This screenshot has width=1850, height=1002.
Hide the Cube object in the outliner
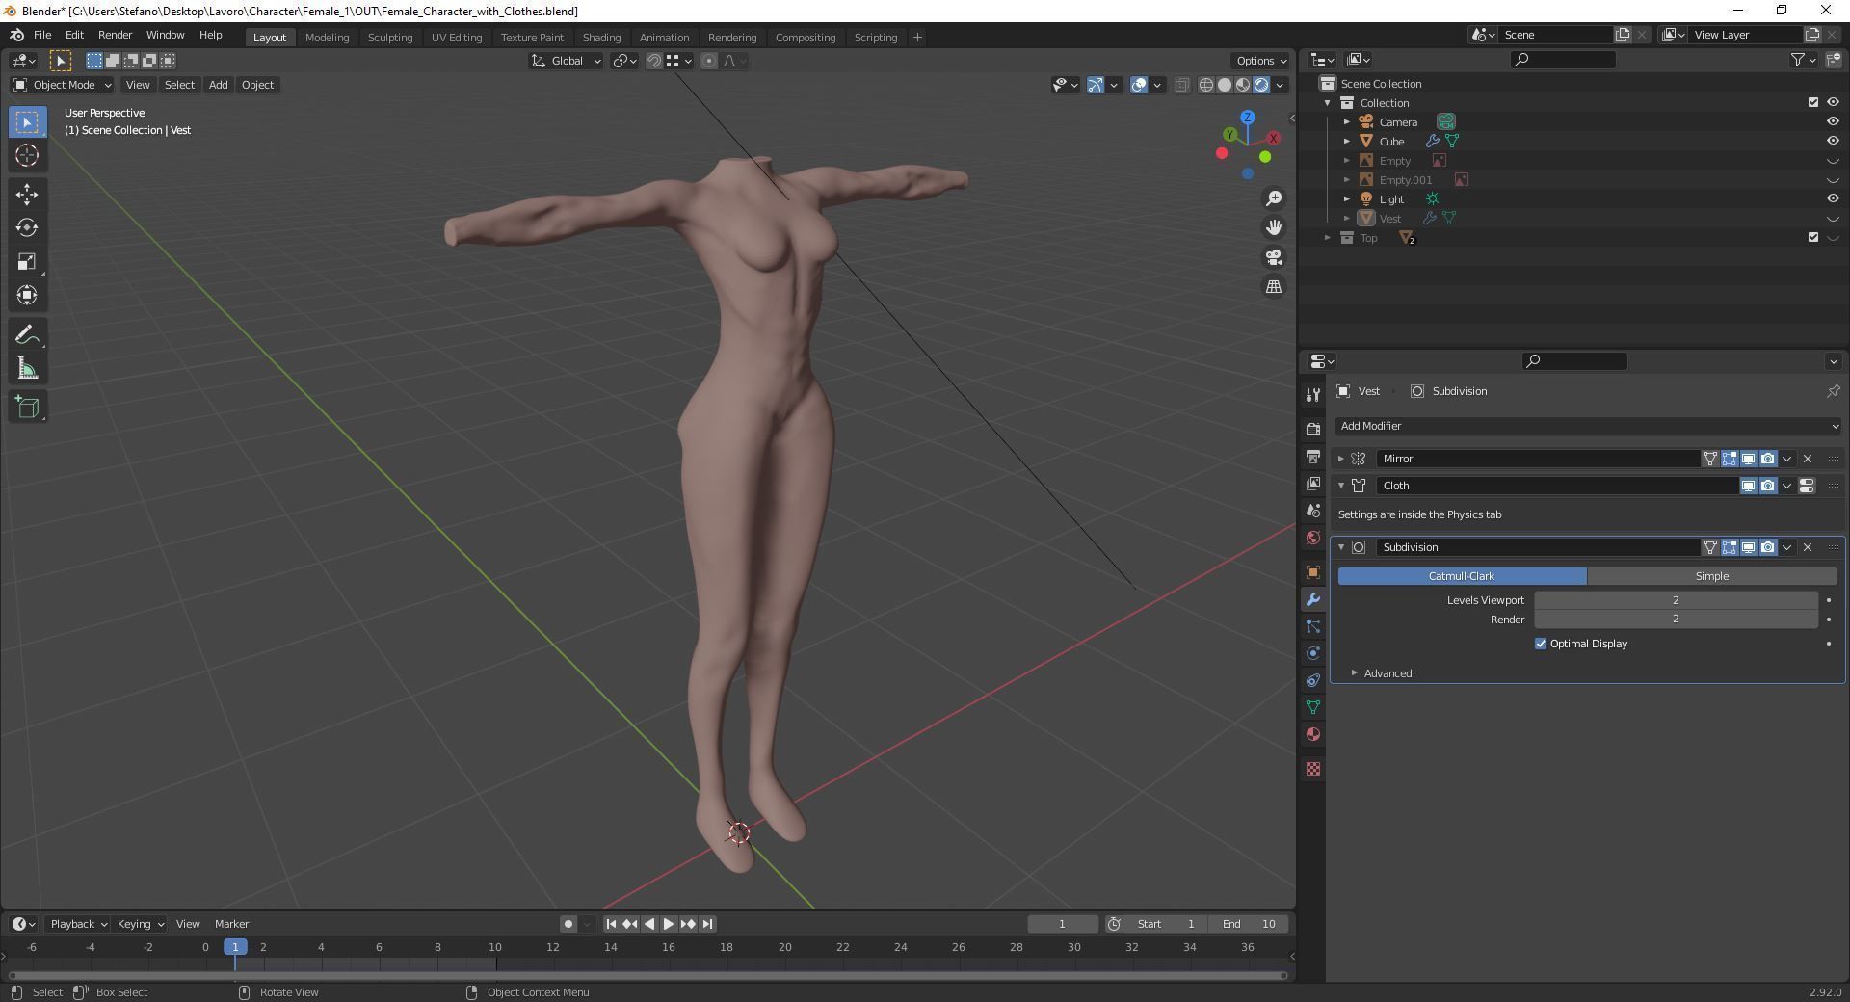pyautogui.click(x=1832, y=142)
